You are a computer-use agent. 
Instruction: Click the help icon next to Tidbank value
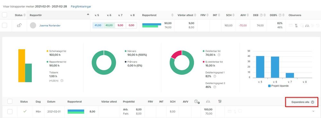(x=62, y=80)
